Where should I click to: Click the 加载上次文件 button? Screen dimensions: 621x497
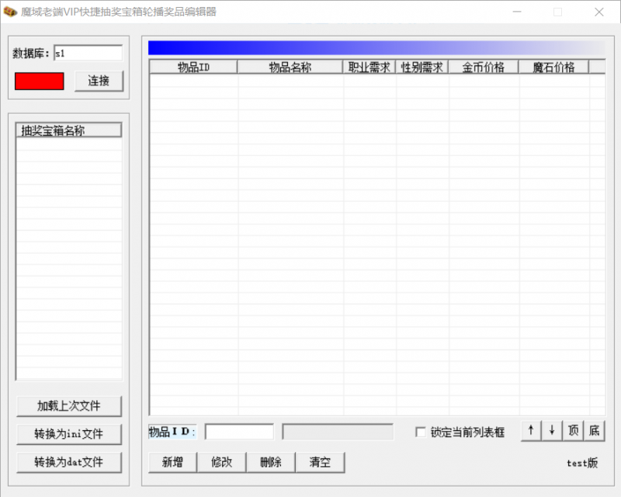click(68, 406)
